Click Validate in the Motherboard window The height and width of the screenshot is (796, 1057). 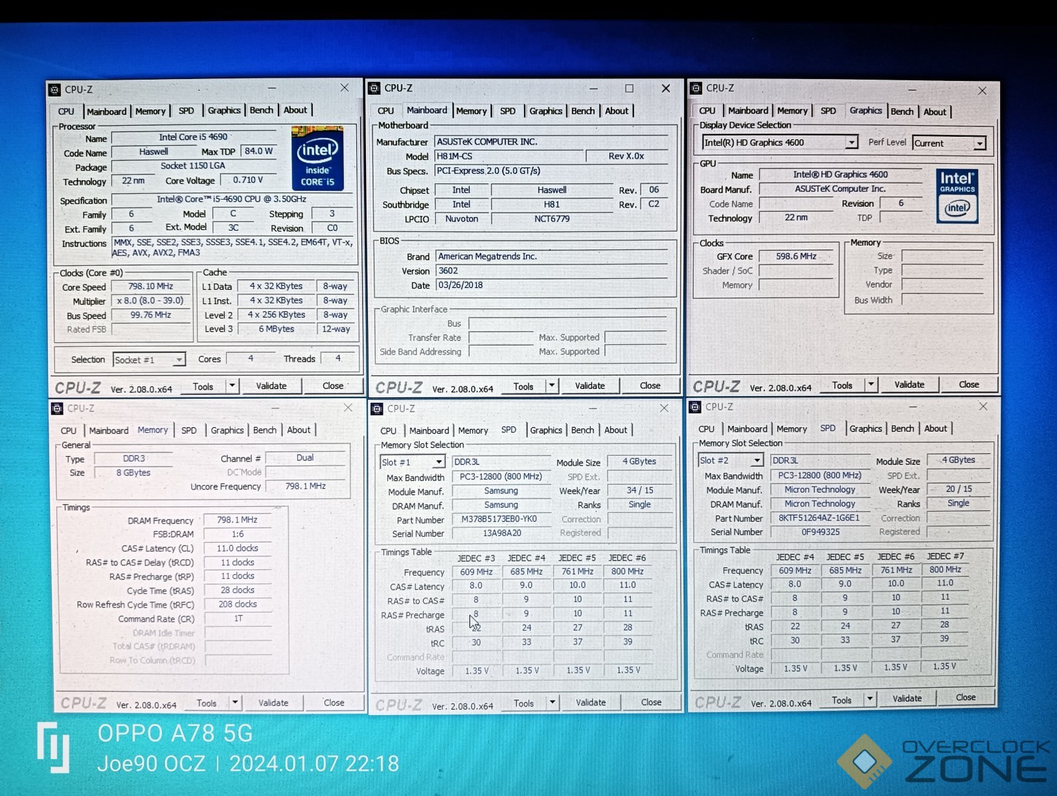point(590,386)
